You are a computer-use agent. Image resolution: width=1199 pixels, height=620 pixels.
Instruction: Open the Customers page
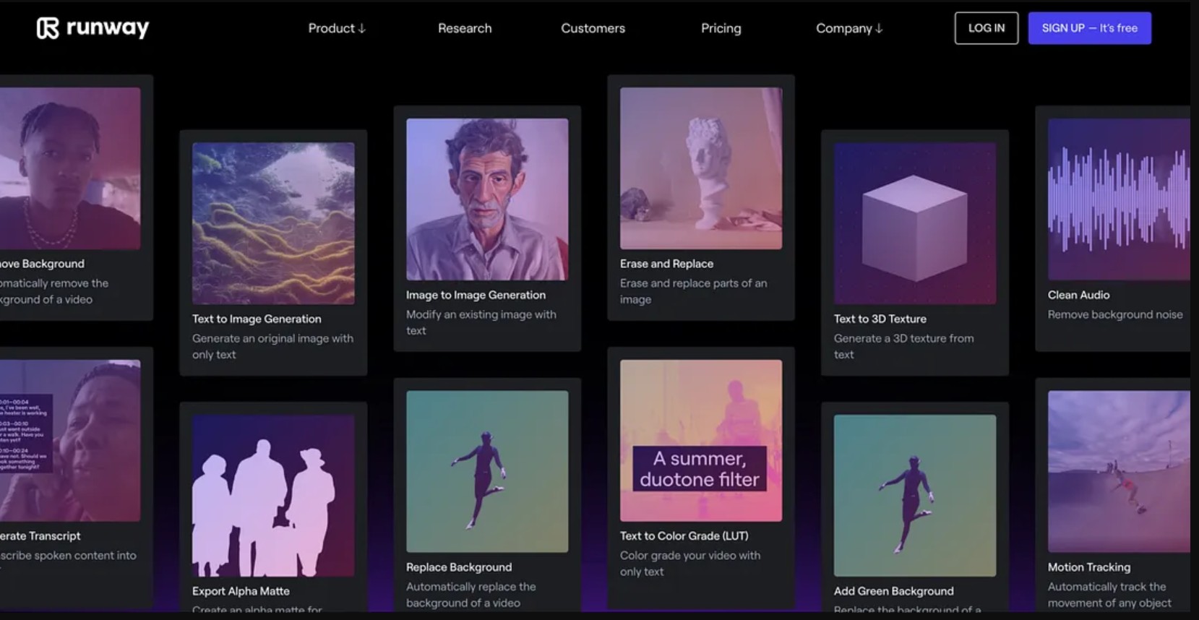coord(593,28)
